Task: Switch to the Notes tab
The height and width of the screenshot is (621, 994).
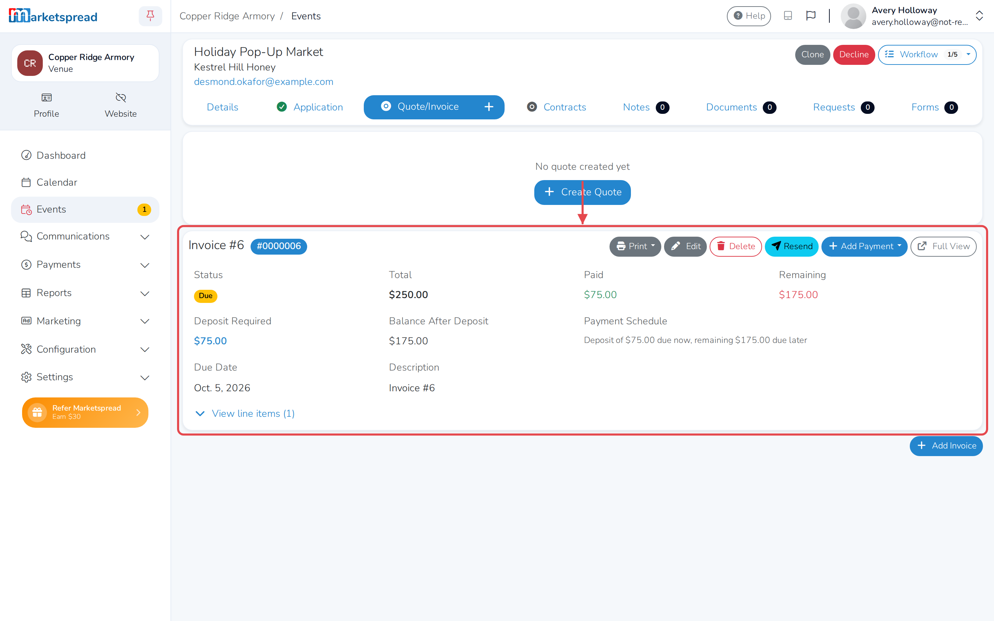Action: click(x=646, y=107)
